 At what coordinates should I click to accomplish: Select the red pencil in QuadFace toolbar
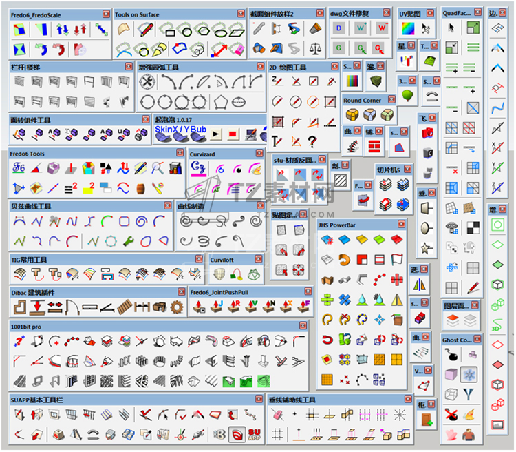point(473,288)
